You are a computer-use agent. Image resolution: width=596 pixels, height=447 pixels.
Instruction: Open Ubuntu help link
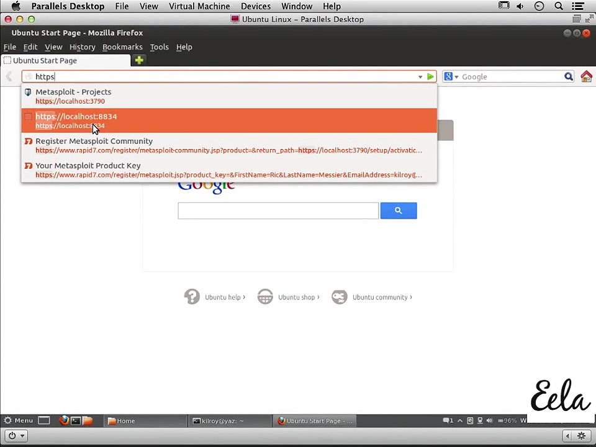(x=225, y=297)
